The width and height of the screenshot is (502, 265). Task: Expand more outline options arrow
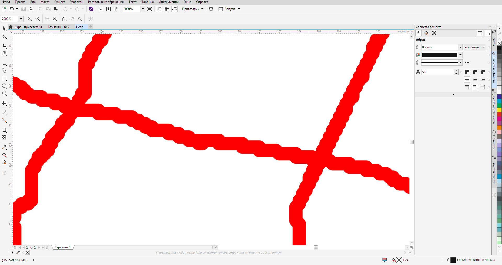click(x=453, y=95)
